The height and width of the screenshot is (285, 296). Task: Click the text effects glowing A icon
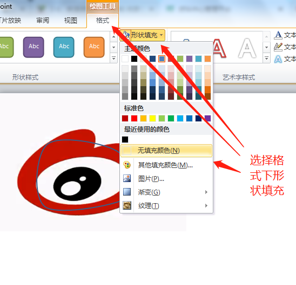[278, 59]
